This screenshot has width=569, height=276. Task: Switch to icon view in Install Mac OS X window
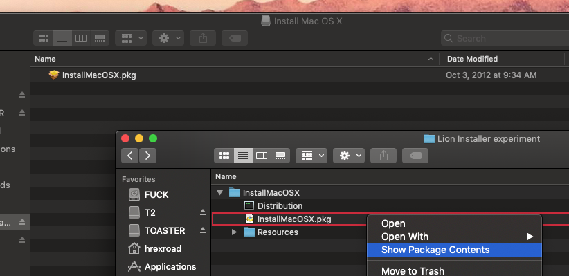(44, 38)
